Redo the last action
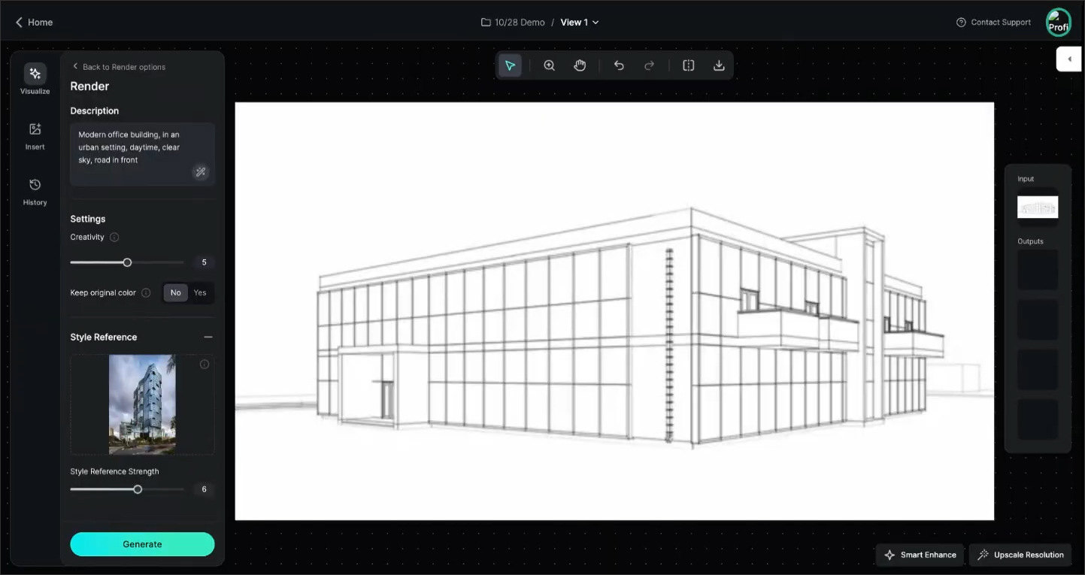Viewport: 1085px width, 575px height. pyautogui.click(x=650, y=65)
